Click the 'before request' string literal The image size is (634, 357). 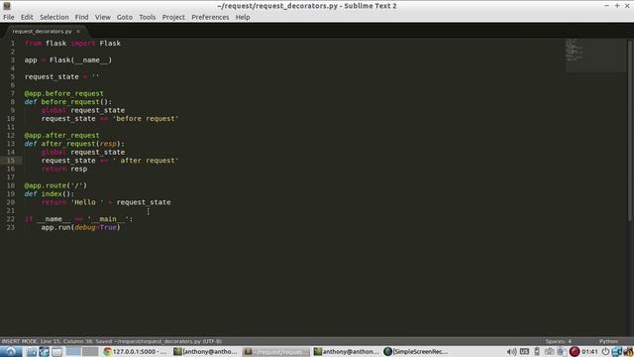146,119
